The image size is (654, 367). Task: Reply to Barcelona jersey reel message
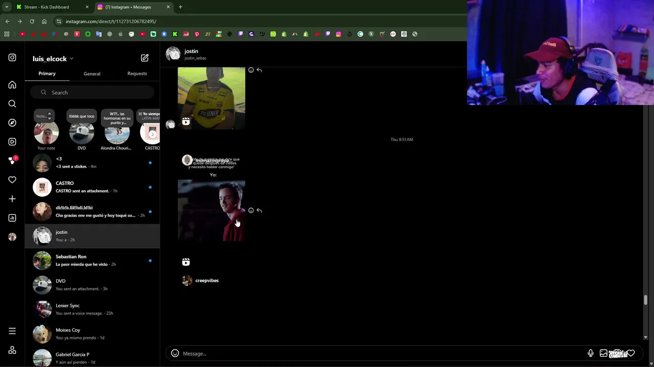[x=259, y=70]
